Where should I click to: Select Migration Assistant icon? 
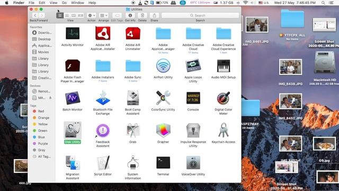(x=73, y=163)
